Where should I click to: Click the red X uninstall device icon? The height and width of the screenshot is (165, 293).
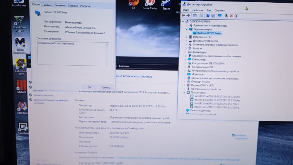point(231,16)
